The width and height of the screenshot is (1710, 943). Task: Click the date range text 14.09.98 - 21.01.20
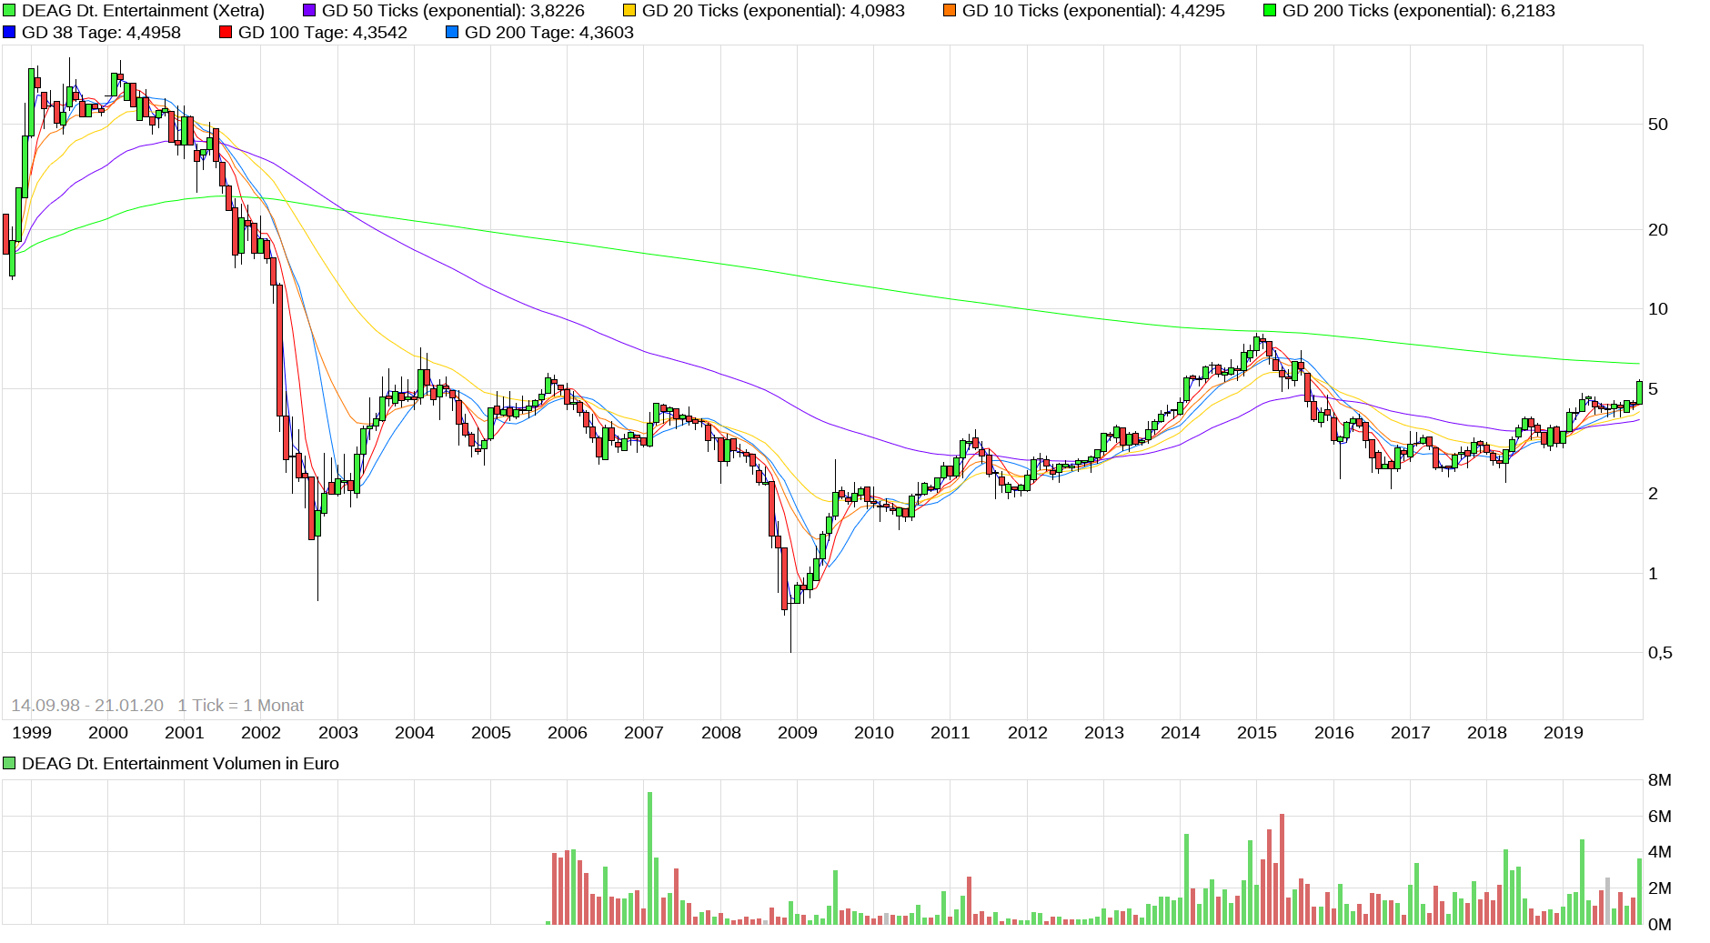[87, 705]
